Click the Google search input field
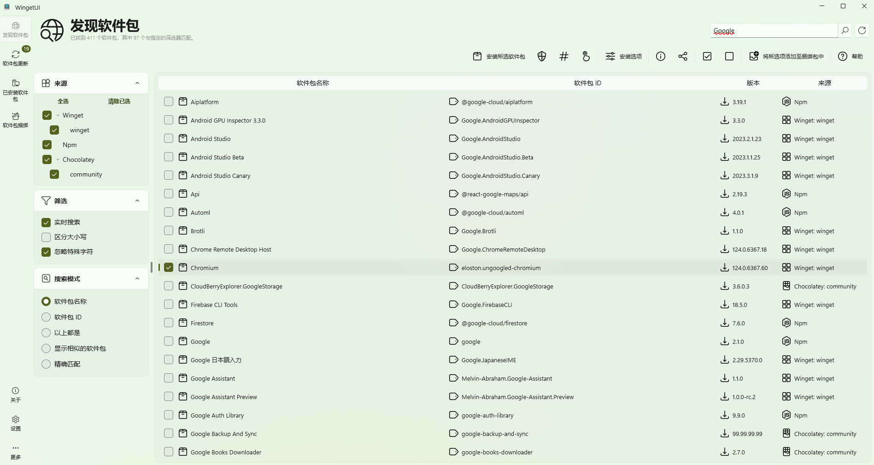This screenshot has height=465, width=874. [x=774, y=31]
